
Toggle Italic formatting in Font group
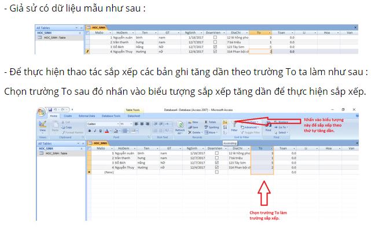[95, 131]
